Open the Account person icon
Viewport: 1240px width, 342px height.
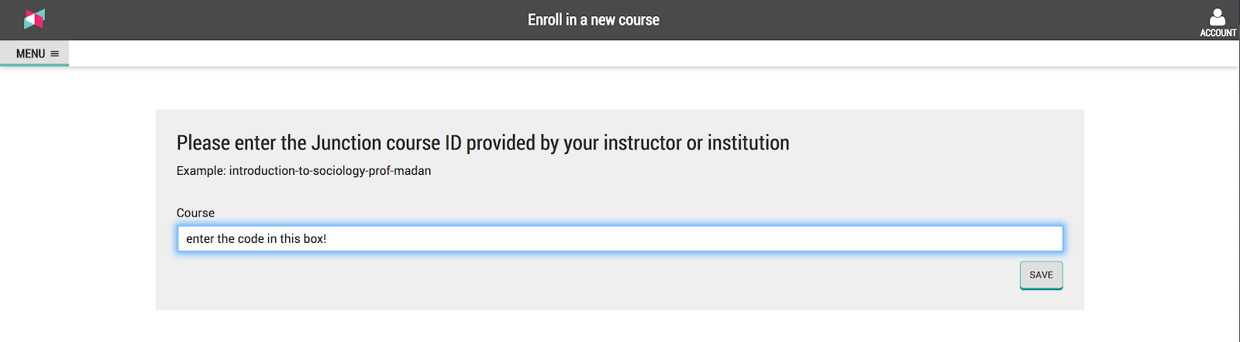coord(1218,17)
